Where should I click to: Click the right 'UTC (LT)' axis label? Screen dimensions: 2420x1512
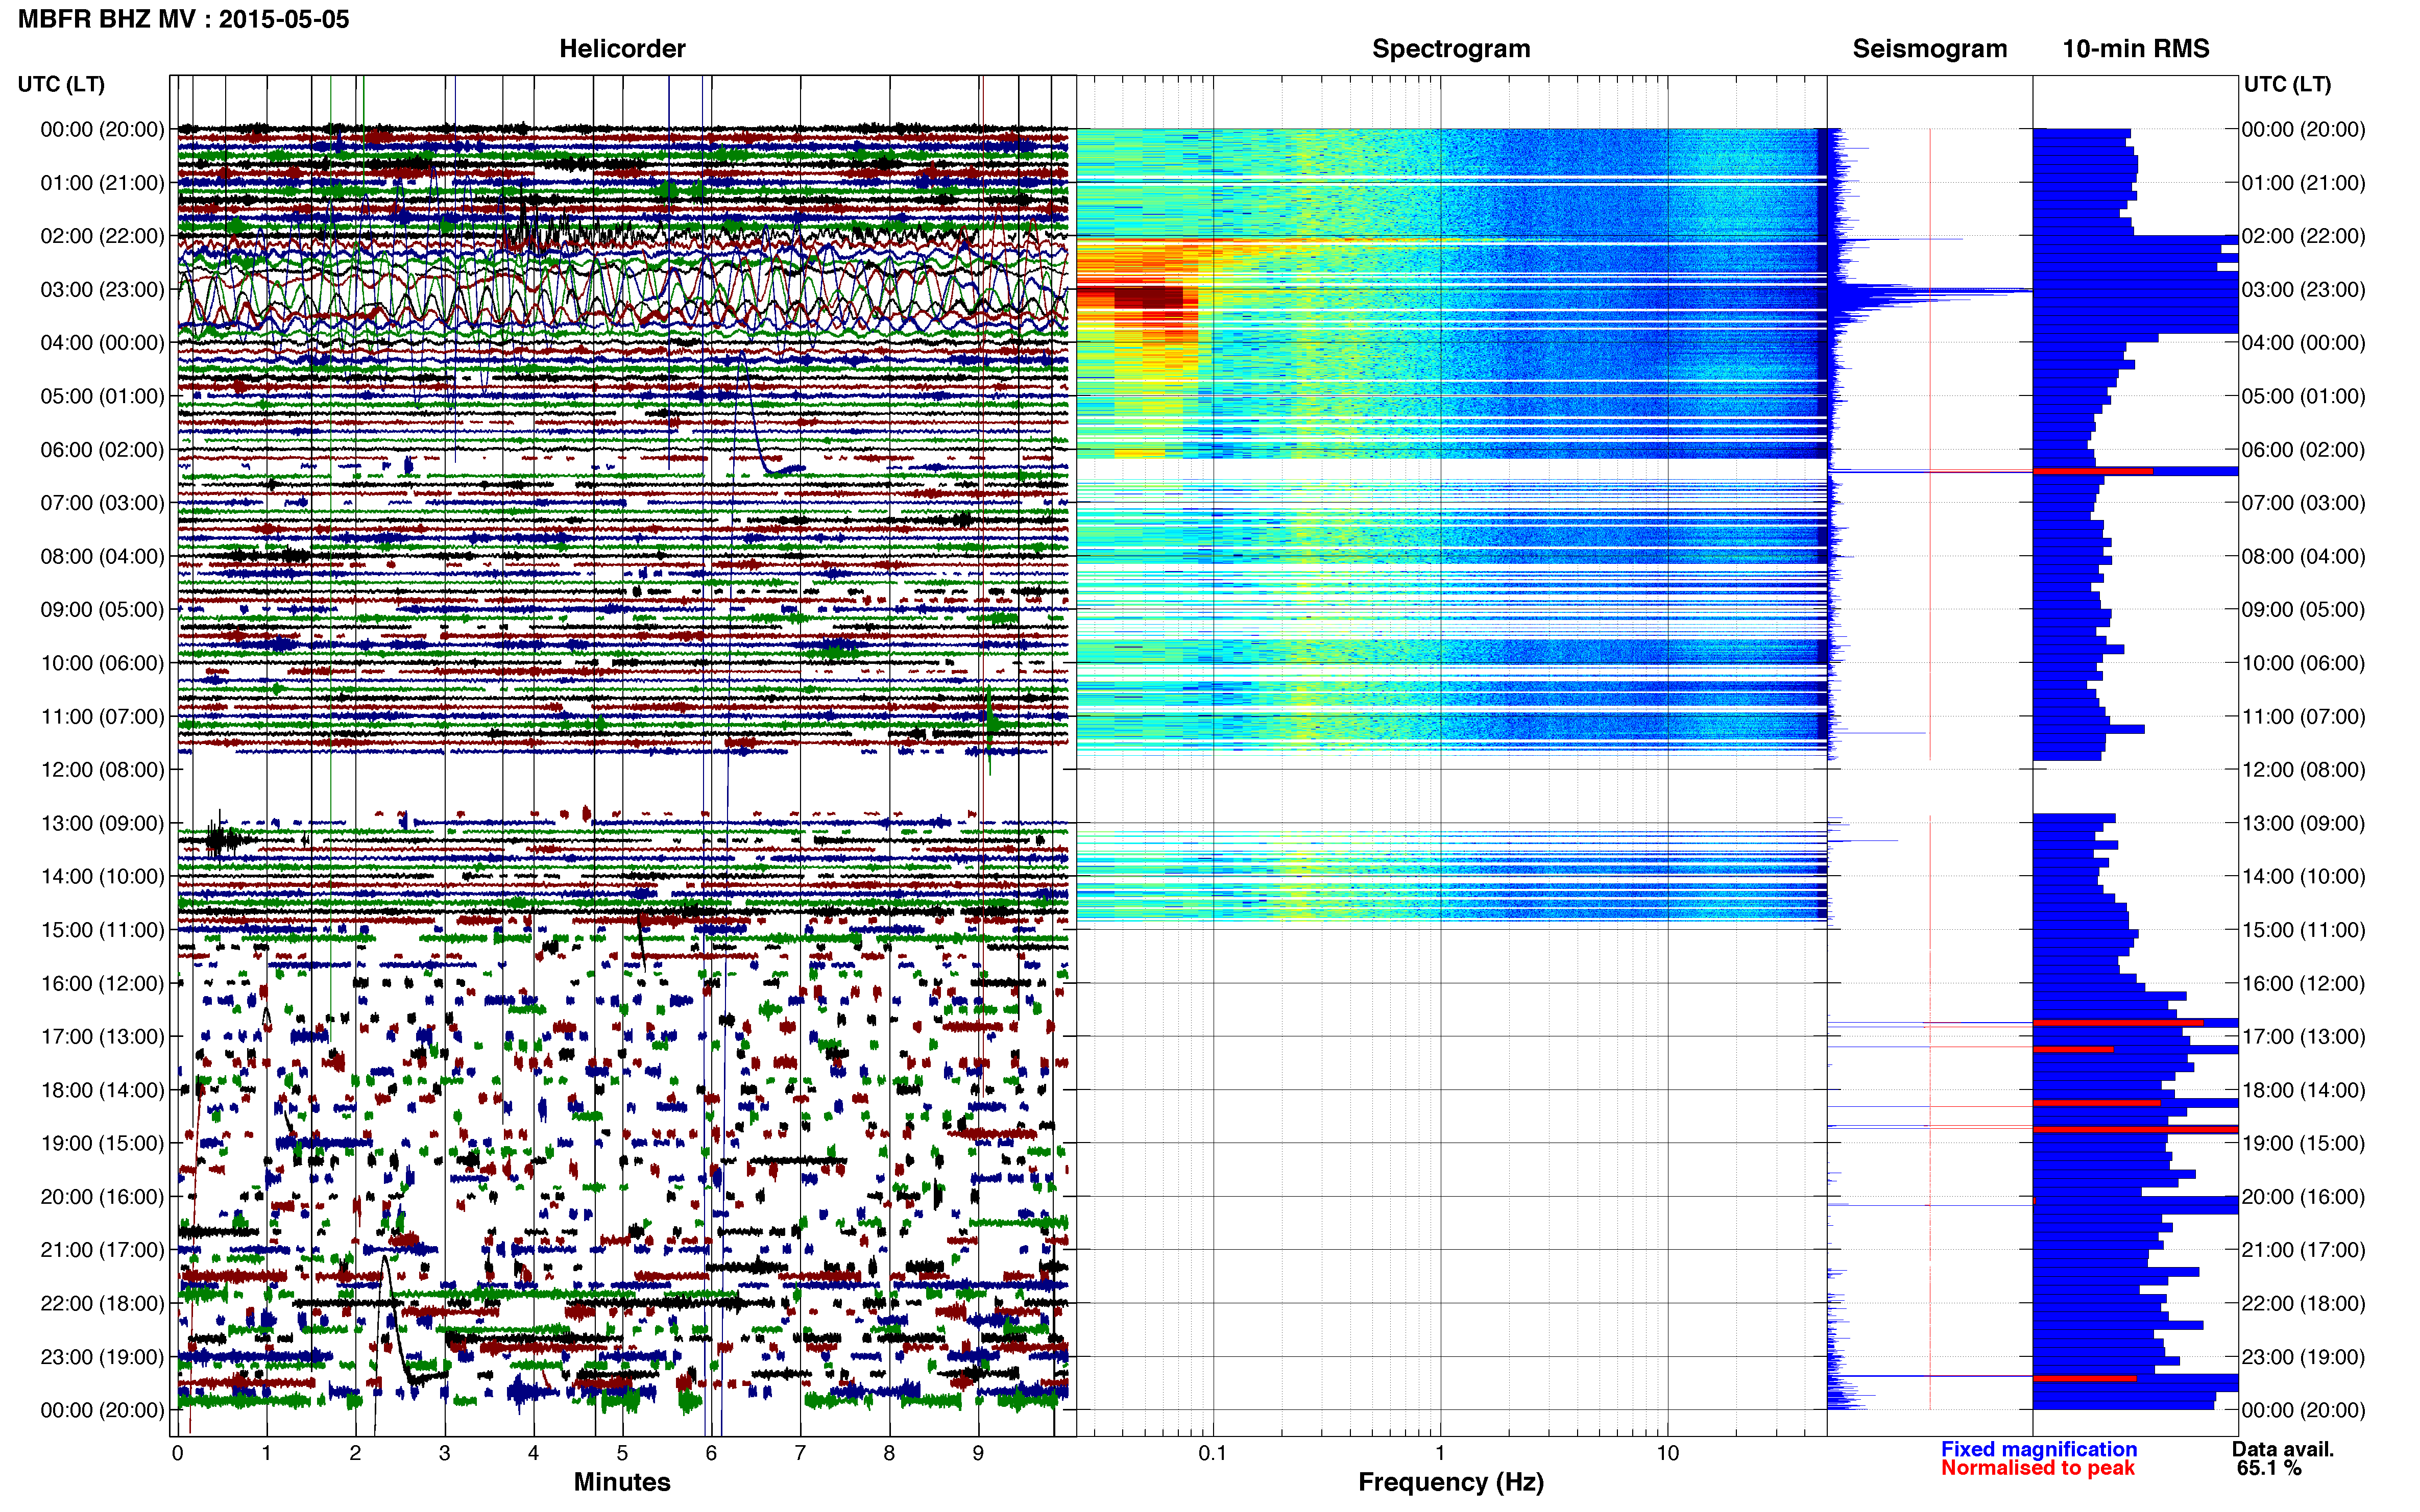pyautogui.click(x=2287, y=84)
